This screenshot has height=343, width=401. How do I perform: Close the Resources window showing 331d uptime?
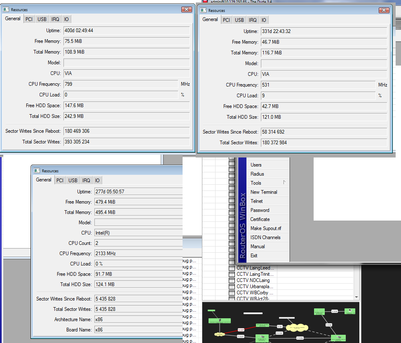pyautogui.click(x=384, y=10)
